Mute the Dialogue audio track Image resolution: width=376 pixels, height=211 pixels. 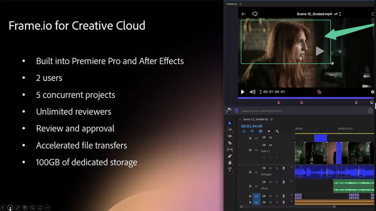tap(271, 168)
